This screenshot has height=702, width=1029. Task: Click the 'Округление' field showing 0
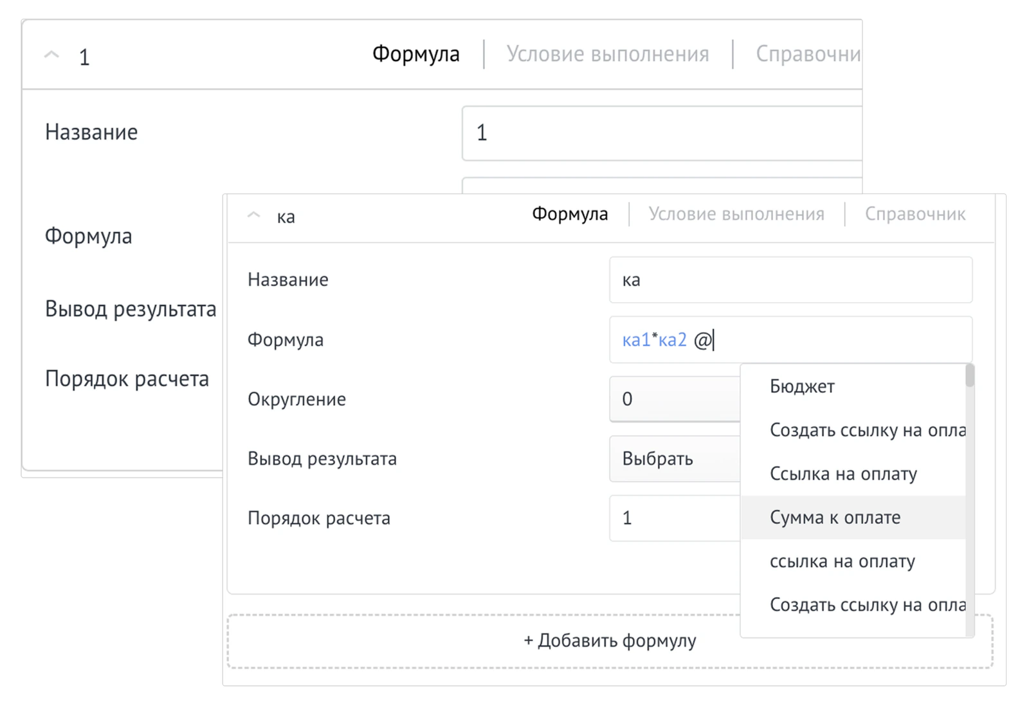click(x=675, y=399)
